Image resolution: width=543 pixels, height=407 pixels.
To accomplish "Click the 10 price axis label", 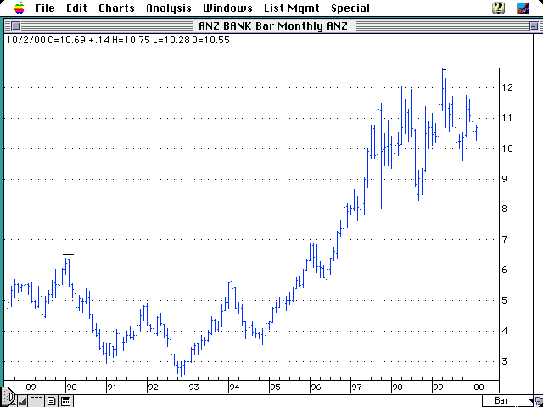I will click(507, 148).
